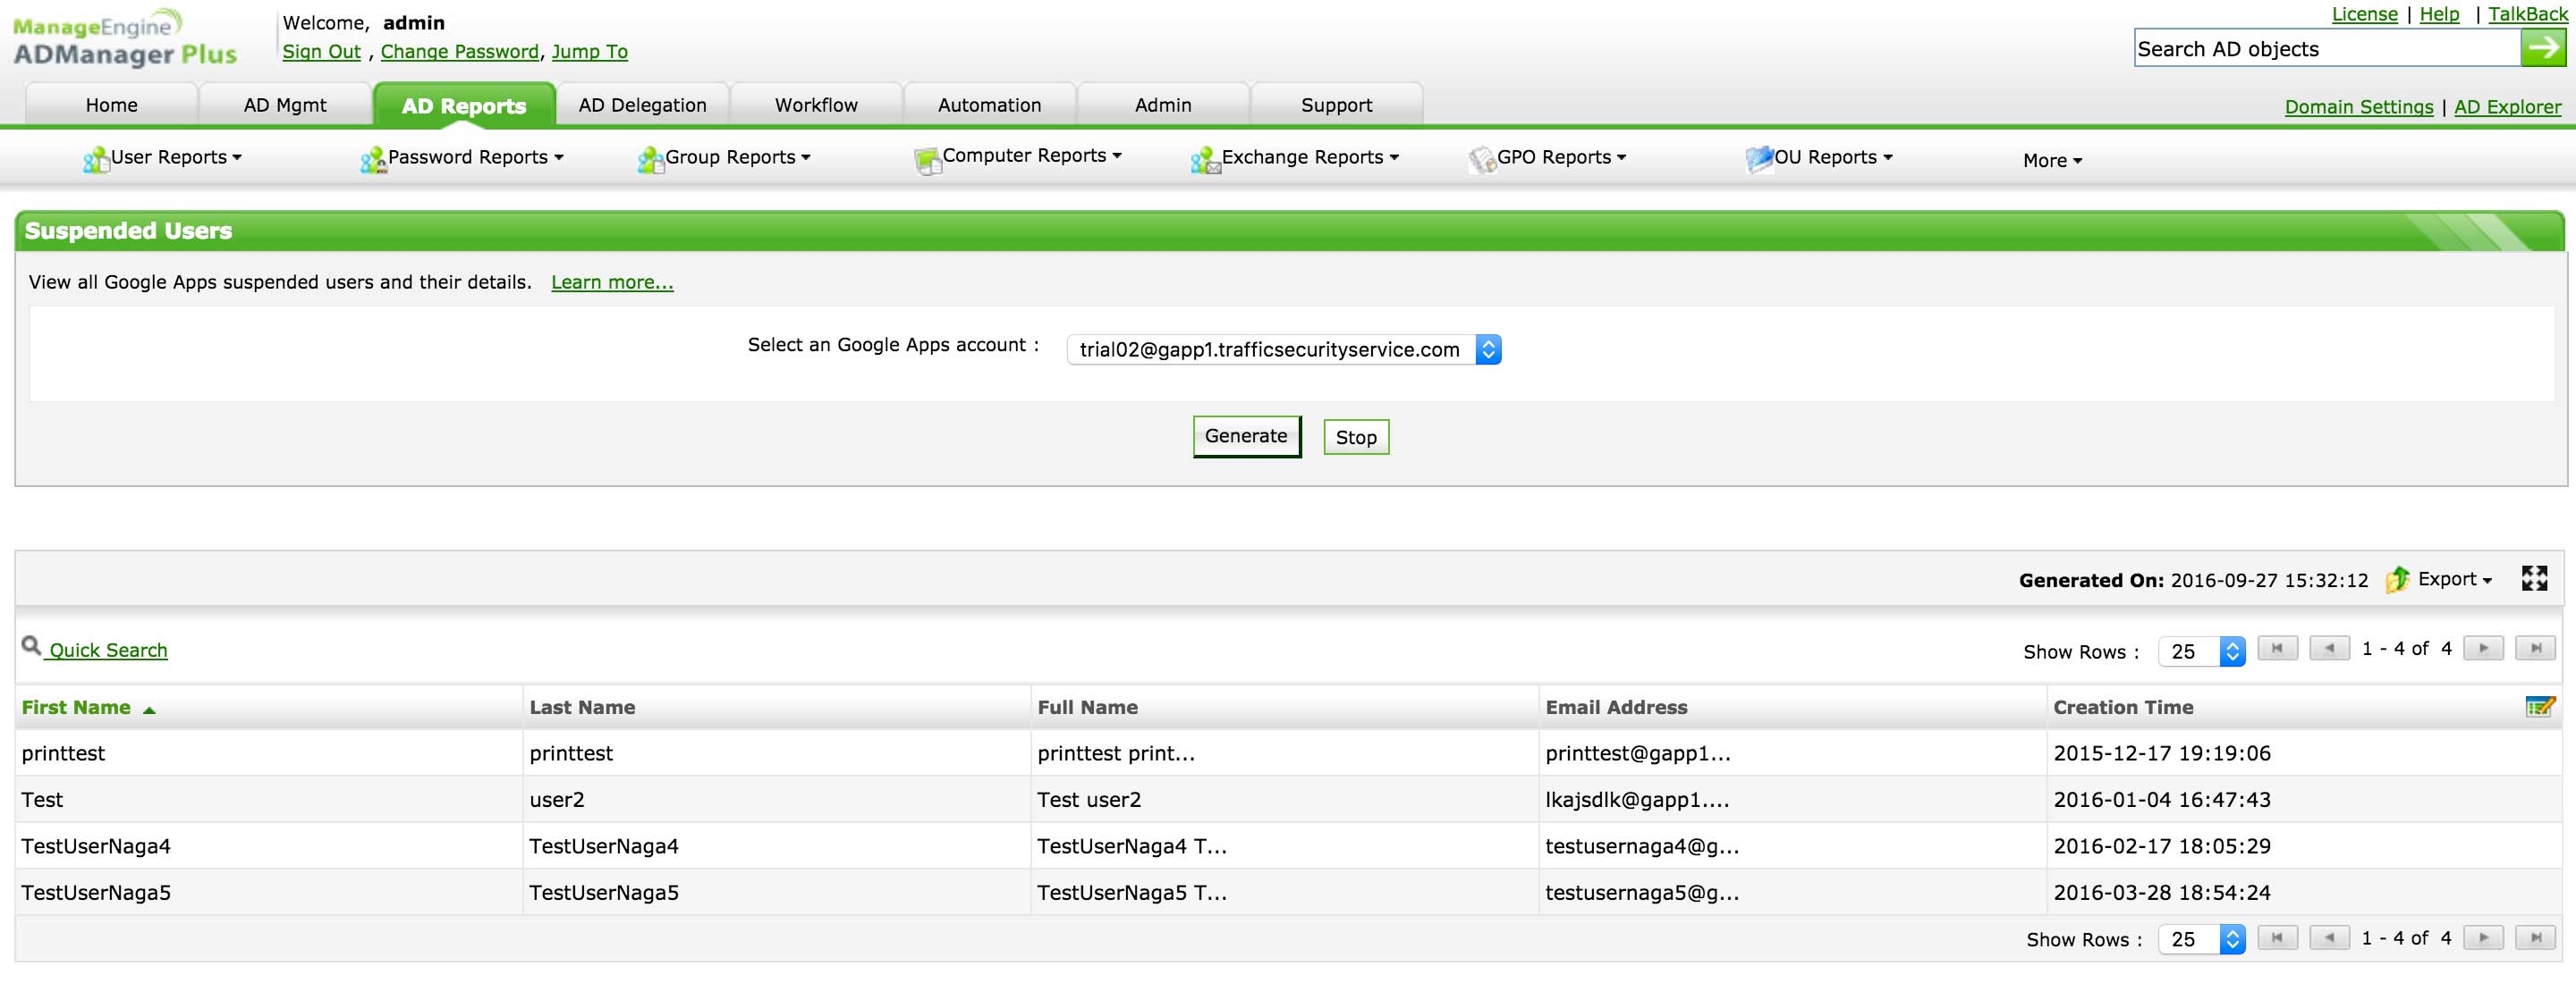Click the Export arrow icon

pos(2398,579)
